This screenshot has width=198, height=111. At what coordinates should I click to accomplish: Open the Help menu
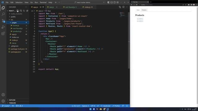click(x=50, y=2)
